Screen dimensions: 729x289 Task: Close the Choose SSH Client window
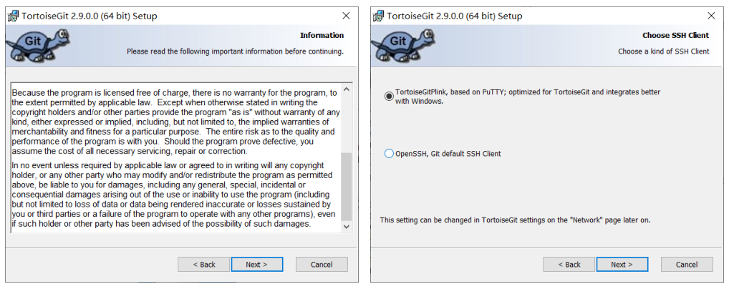coord(711,16)
